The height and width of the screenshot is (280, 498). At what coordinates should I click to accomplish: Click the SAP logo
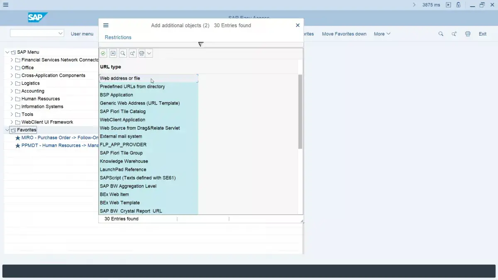38,17
